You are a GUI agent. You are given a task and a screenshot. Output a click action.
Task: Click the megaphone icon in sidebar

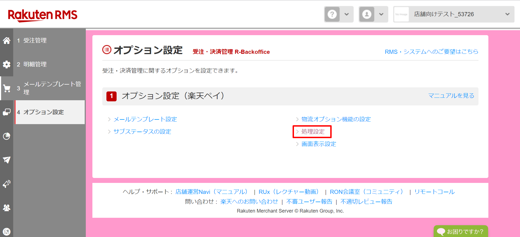(x=7, y=184)
